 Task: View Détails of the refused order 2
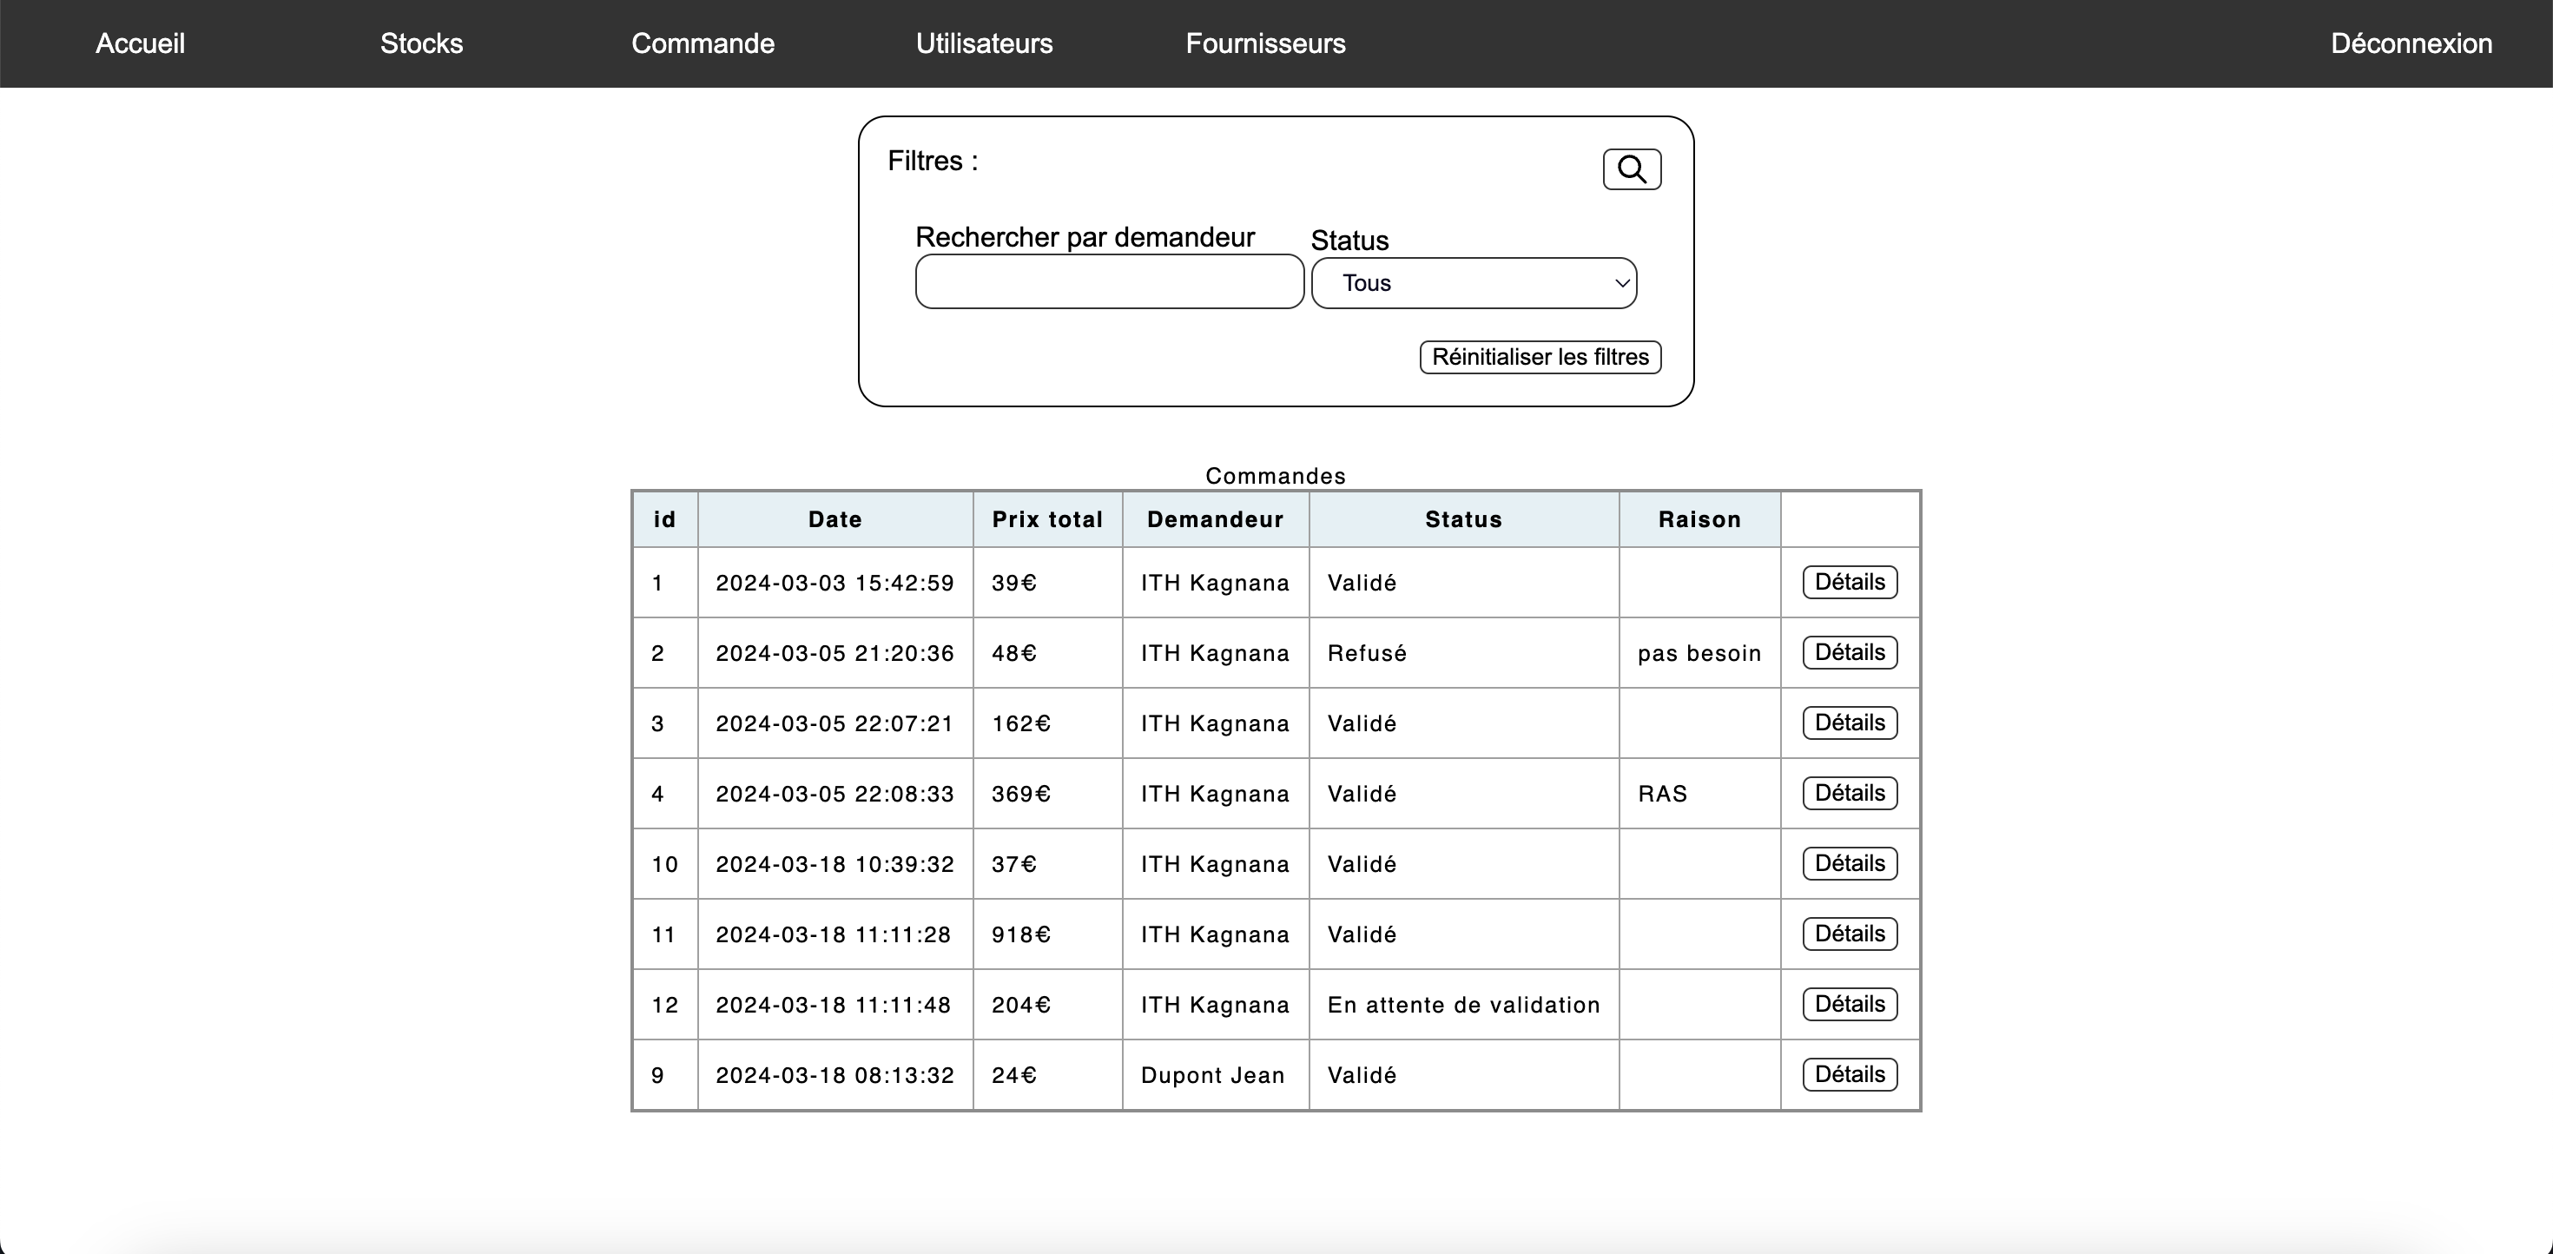(x=1849, y=651)
